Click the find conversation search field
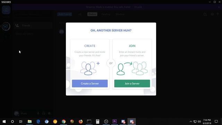The height and width of the screenshot is (125, 222). click(x=33, y=14)
